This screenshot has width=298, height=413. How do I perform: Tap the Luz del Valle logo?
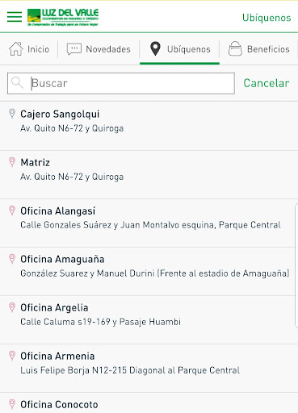tap(63, 17)
